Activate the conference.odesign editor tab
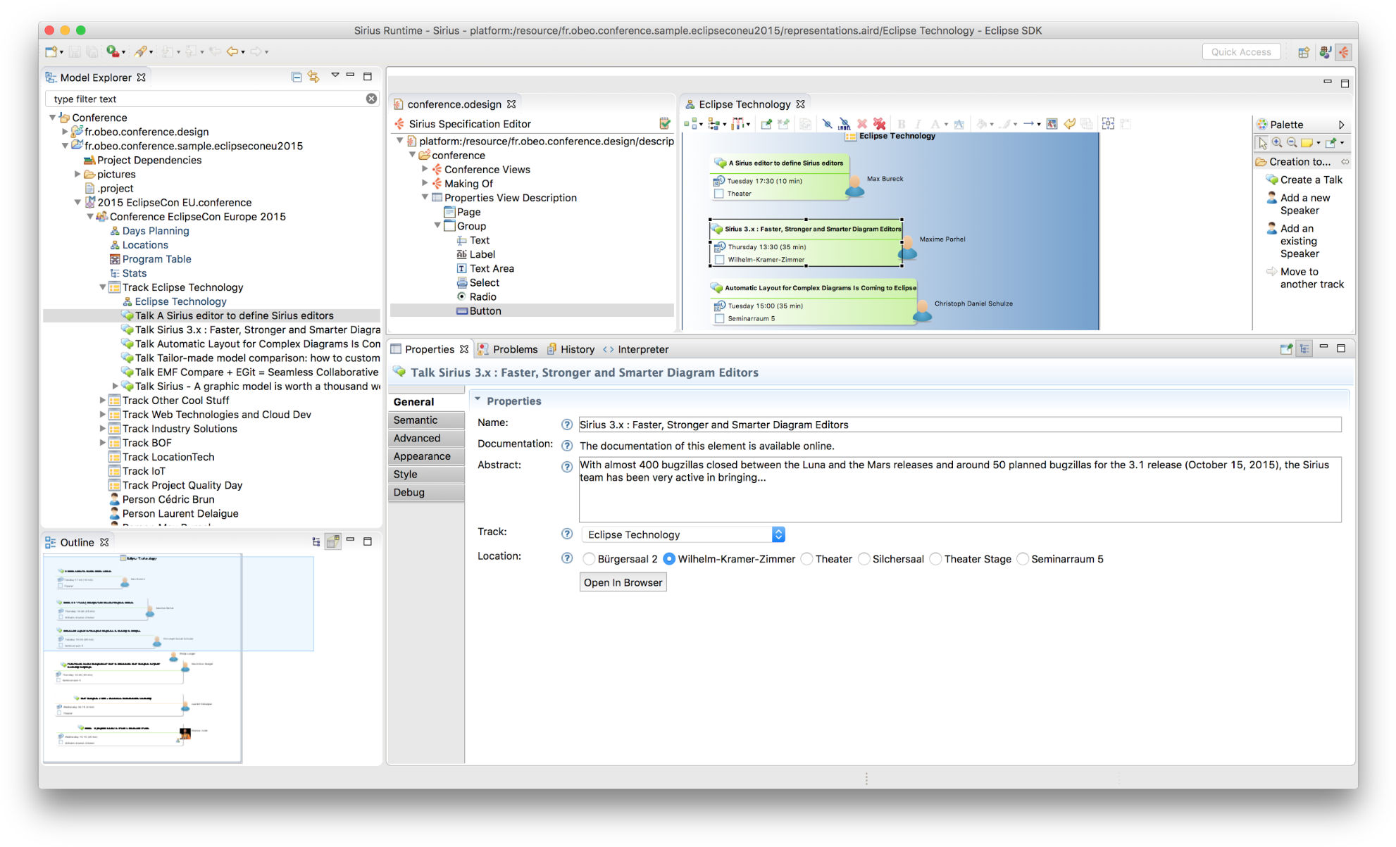The image size is (1396, 847). tap(454, 104)
